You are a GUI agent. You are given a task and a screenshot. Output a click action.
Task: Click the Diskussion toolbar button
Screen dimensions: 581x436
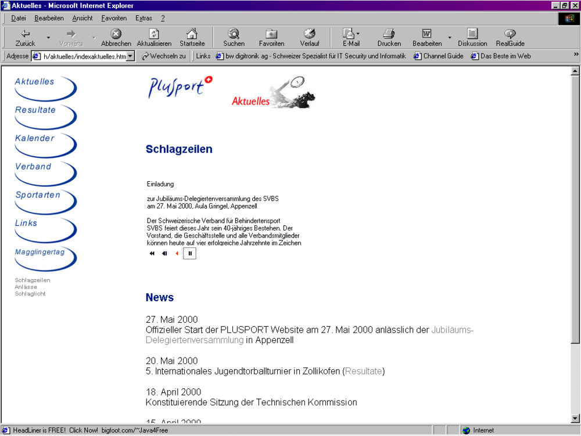point(472,38)
